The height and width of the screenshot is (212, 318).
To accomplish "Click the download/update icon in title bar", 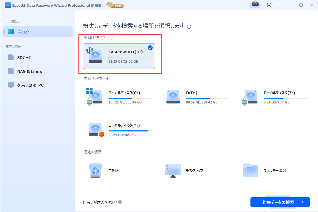I will 269,5.
